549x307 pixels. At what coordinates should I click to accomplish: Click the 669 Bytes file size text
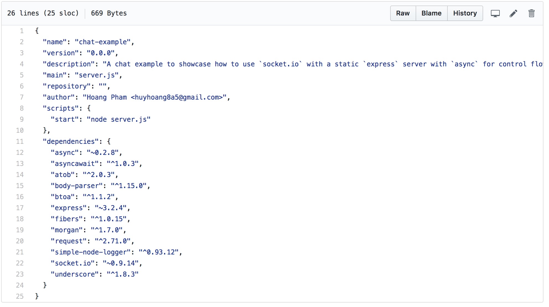coord(109,13)
